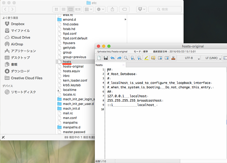This screenshot has width=227, height=163.
Task: Select the ftpd.conf file
Action: [x=70, y=34]
